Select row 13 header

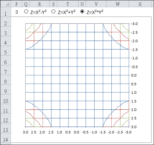pos(5,128)
